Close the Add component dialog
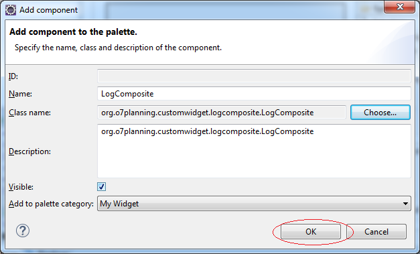This screenshot has height=254, width=420. coord(400,7)
